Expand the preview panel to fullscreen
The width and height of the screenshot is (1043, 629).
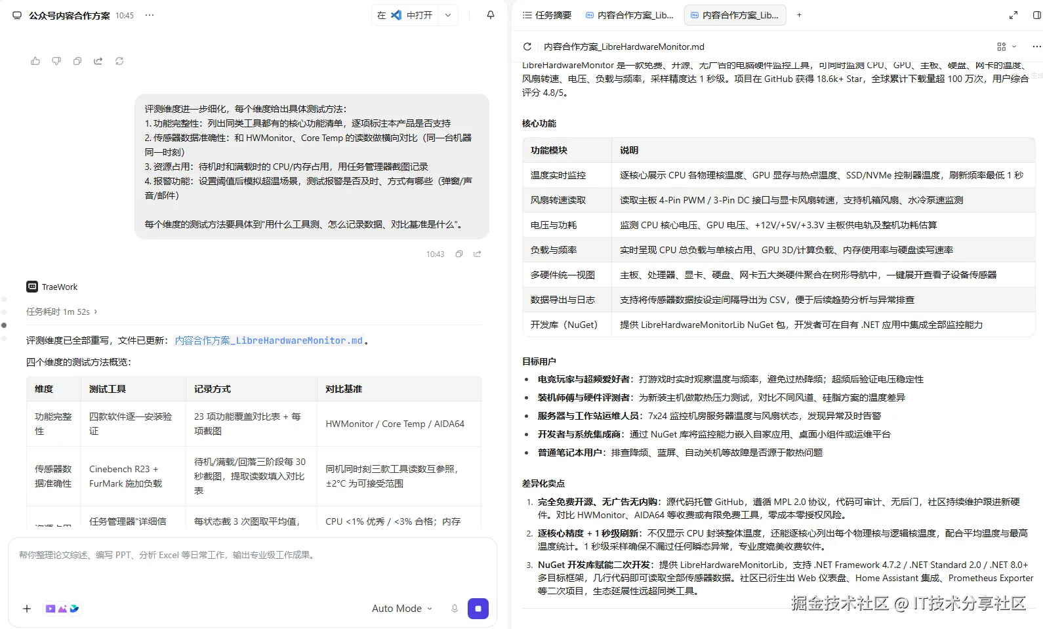1013,15
